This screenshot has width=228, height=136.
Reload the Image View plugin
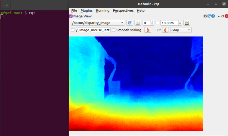209,16
